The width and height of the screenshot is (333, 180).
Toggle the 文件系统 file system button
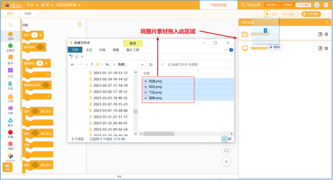311,14
